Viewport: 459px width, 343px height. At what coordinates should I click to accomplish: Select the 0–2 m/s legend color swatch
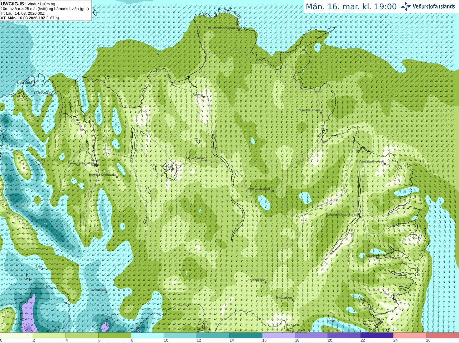click(16, 335)
